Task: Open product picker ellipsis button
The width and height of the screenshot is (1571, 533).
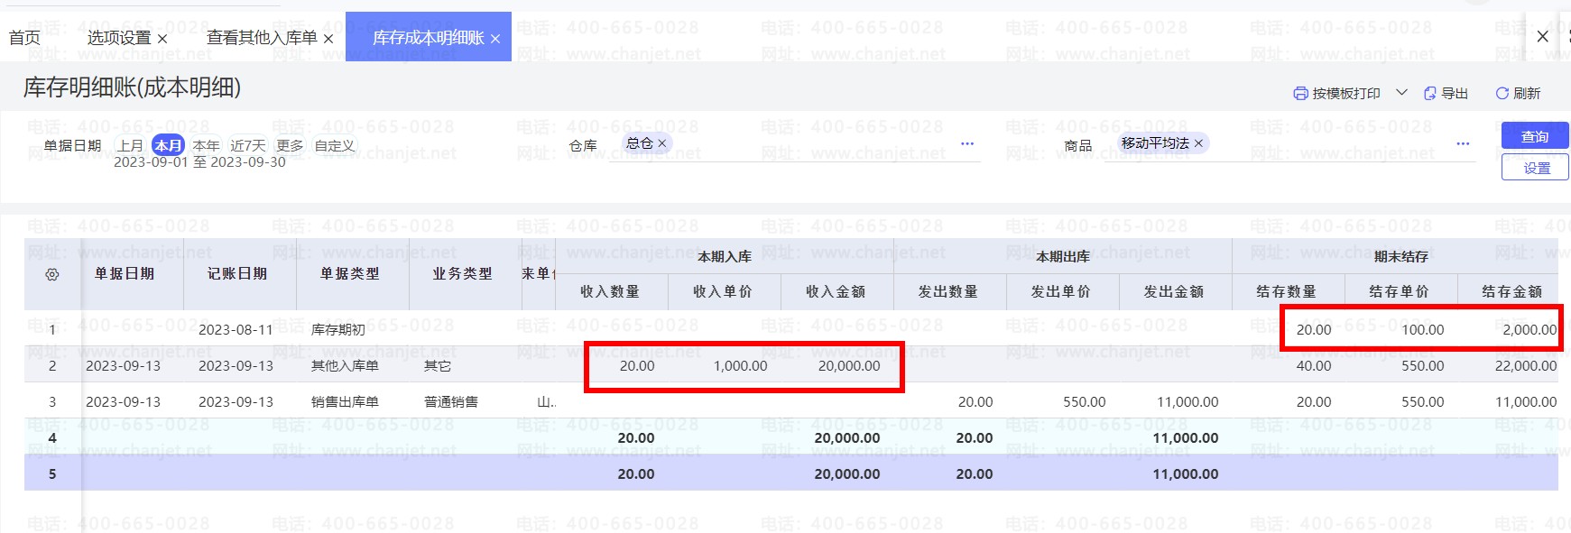Action: pos(1463,143)
